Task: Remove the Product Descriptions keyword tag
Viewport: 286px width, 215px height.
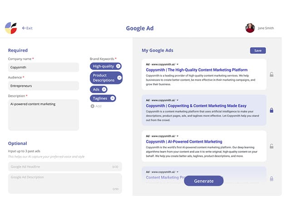Action: [119, 78]
